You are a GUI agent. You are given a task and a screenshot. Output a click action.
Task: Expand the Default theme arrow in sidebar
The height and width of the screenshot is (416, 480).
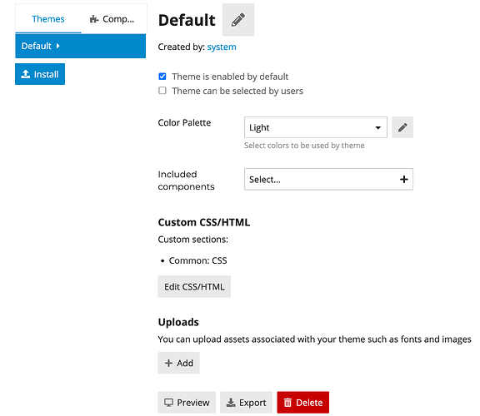57,46
